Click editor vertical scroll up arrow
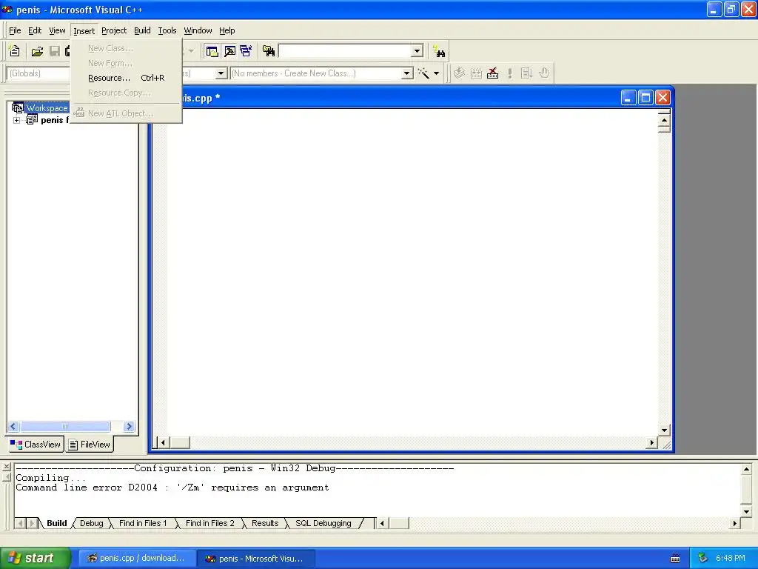Screen dimensions: 758x569 tap(664, 120)
